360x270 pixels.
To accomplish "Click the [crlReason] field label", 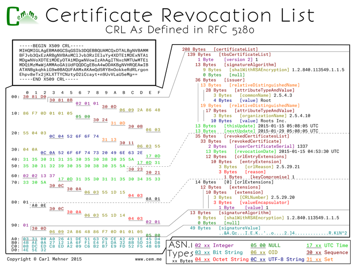I will point(259,167).
